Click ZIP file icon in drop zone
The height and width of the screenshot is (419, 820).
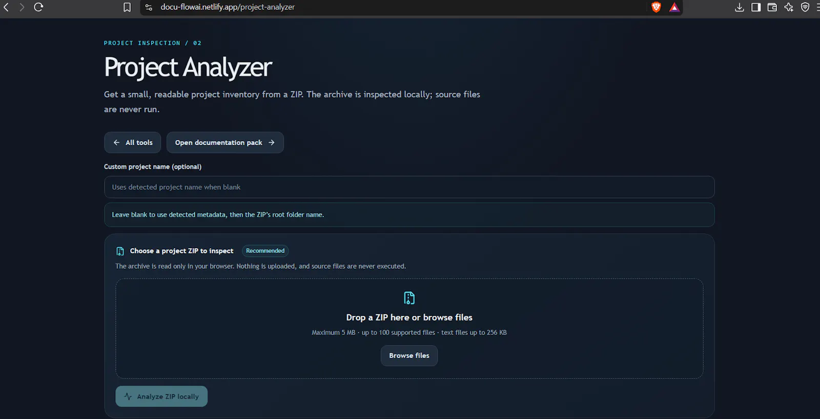coord(409,298)
